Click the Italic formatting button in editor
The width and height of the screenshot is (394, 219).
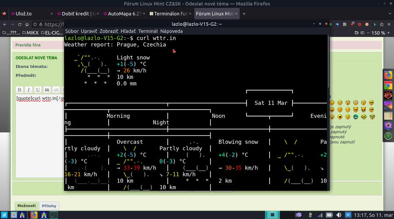(28, 90)
